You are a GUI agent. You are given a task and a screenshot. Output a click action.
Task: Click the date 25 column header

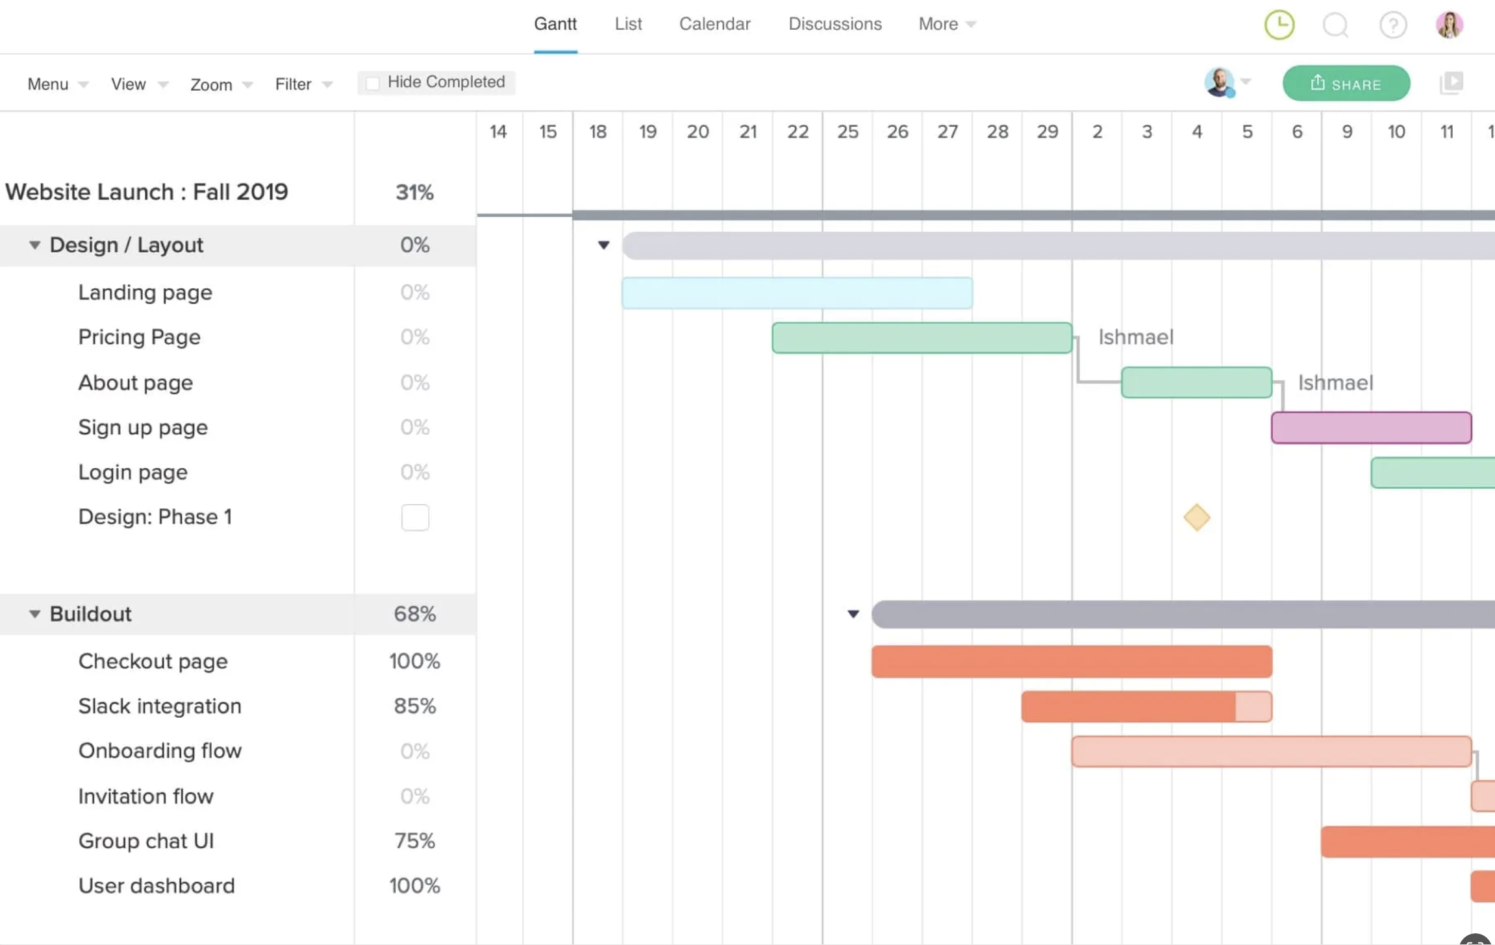coord(848,132)
